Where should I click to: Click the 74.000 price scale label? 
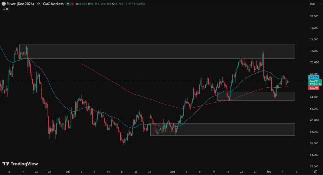(314, 40)
